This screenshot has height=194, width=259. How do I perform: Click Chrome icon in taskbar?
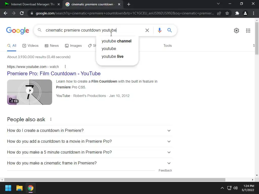pyautogui.click(x=31, y=188)
